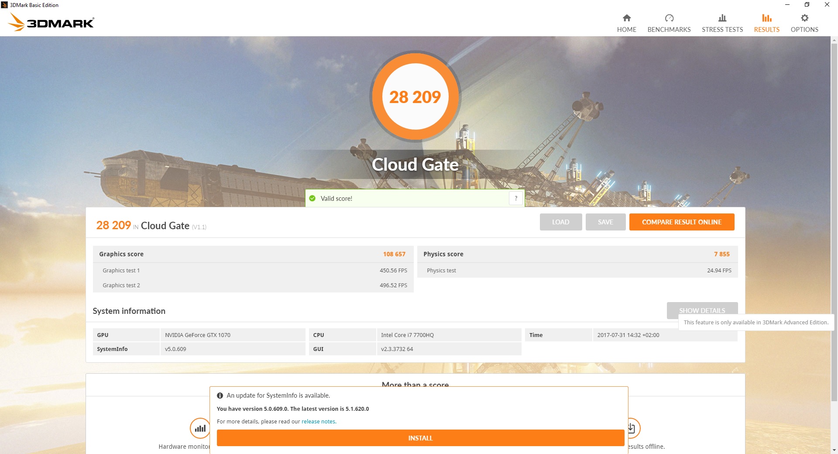The image size is (838, 454).
Task: Click the Graphics test 1 row label
Action: (121, 271)
